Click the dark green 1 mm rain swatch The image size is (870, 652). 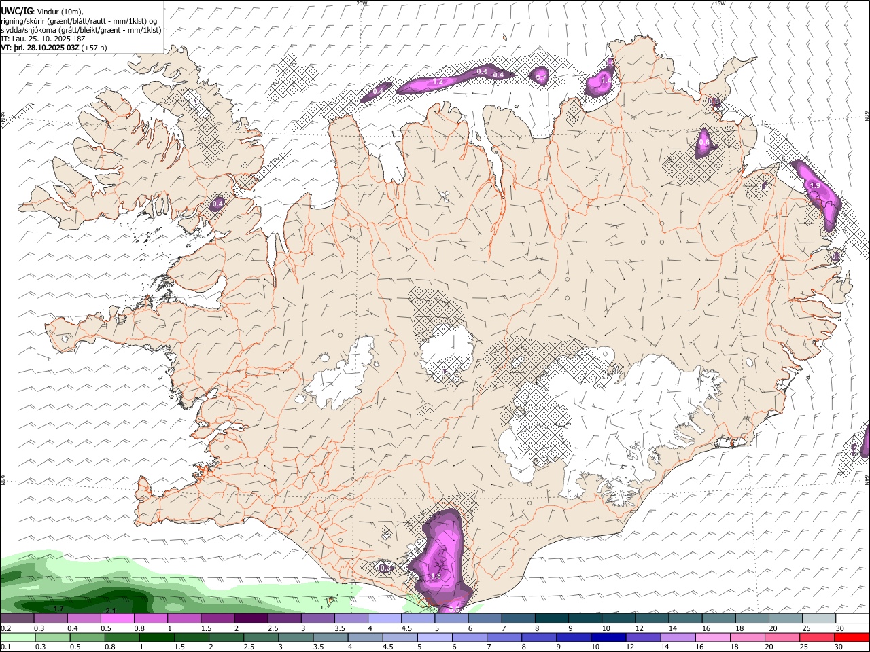click(x=158, y=637)
